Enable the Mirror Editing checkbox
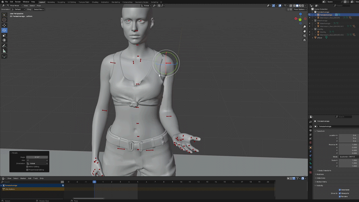The image size is (359, 202). tap(27, 166)
